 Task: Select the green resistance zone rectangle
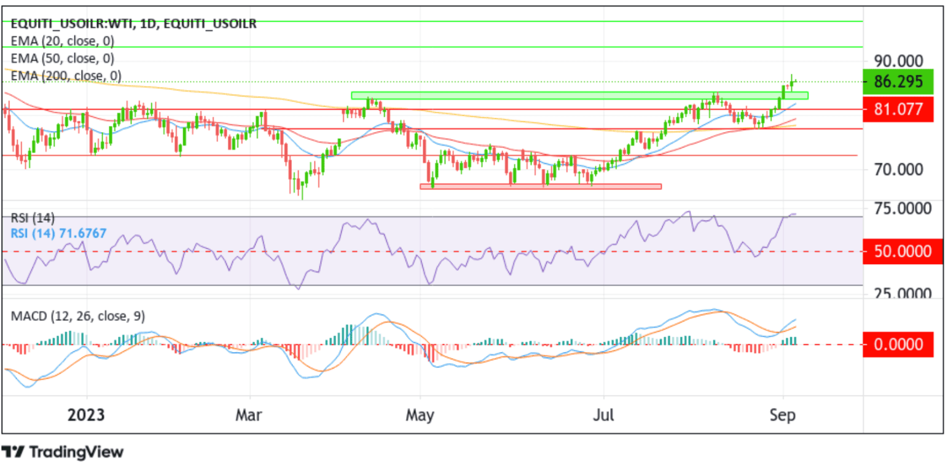[579, 95]
